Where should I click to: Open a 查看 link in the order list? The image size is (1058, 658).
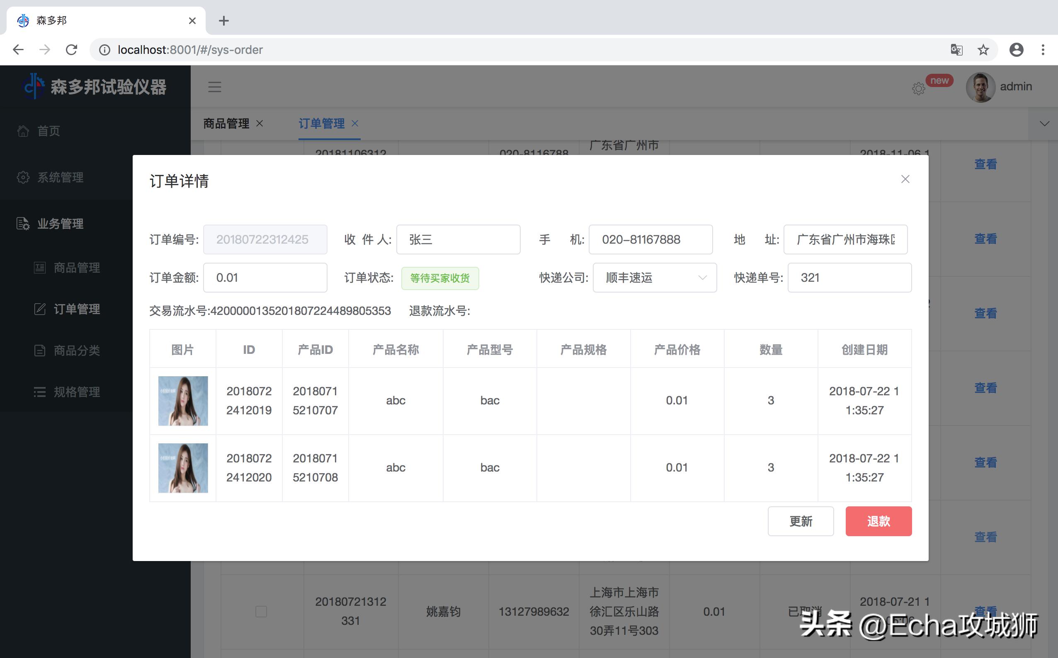tap(986, 164)
